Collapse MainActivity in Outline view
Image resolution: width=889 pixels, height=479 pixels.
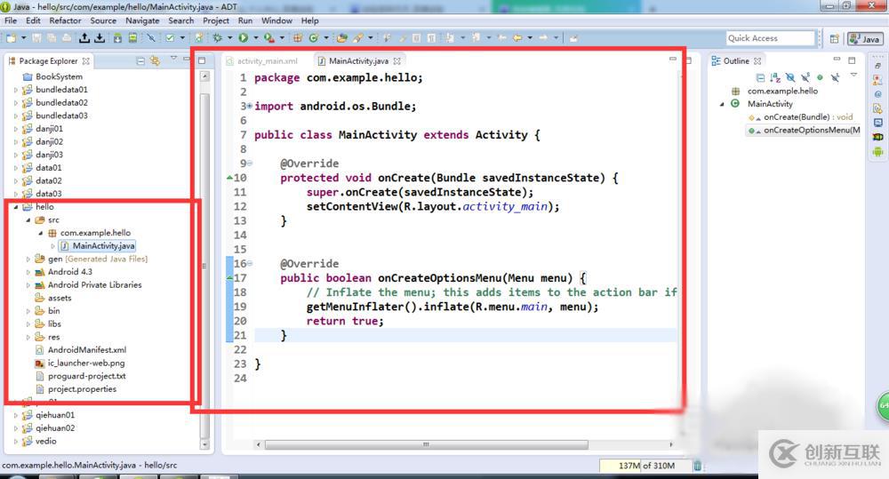(722, 104)
